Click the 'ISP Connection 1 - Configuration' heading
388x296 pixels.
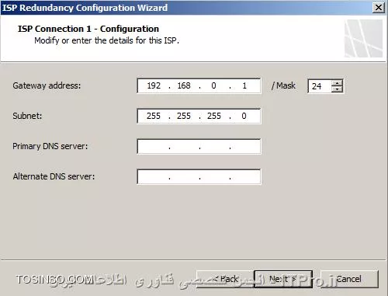click(x=88, y=29)
